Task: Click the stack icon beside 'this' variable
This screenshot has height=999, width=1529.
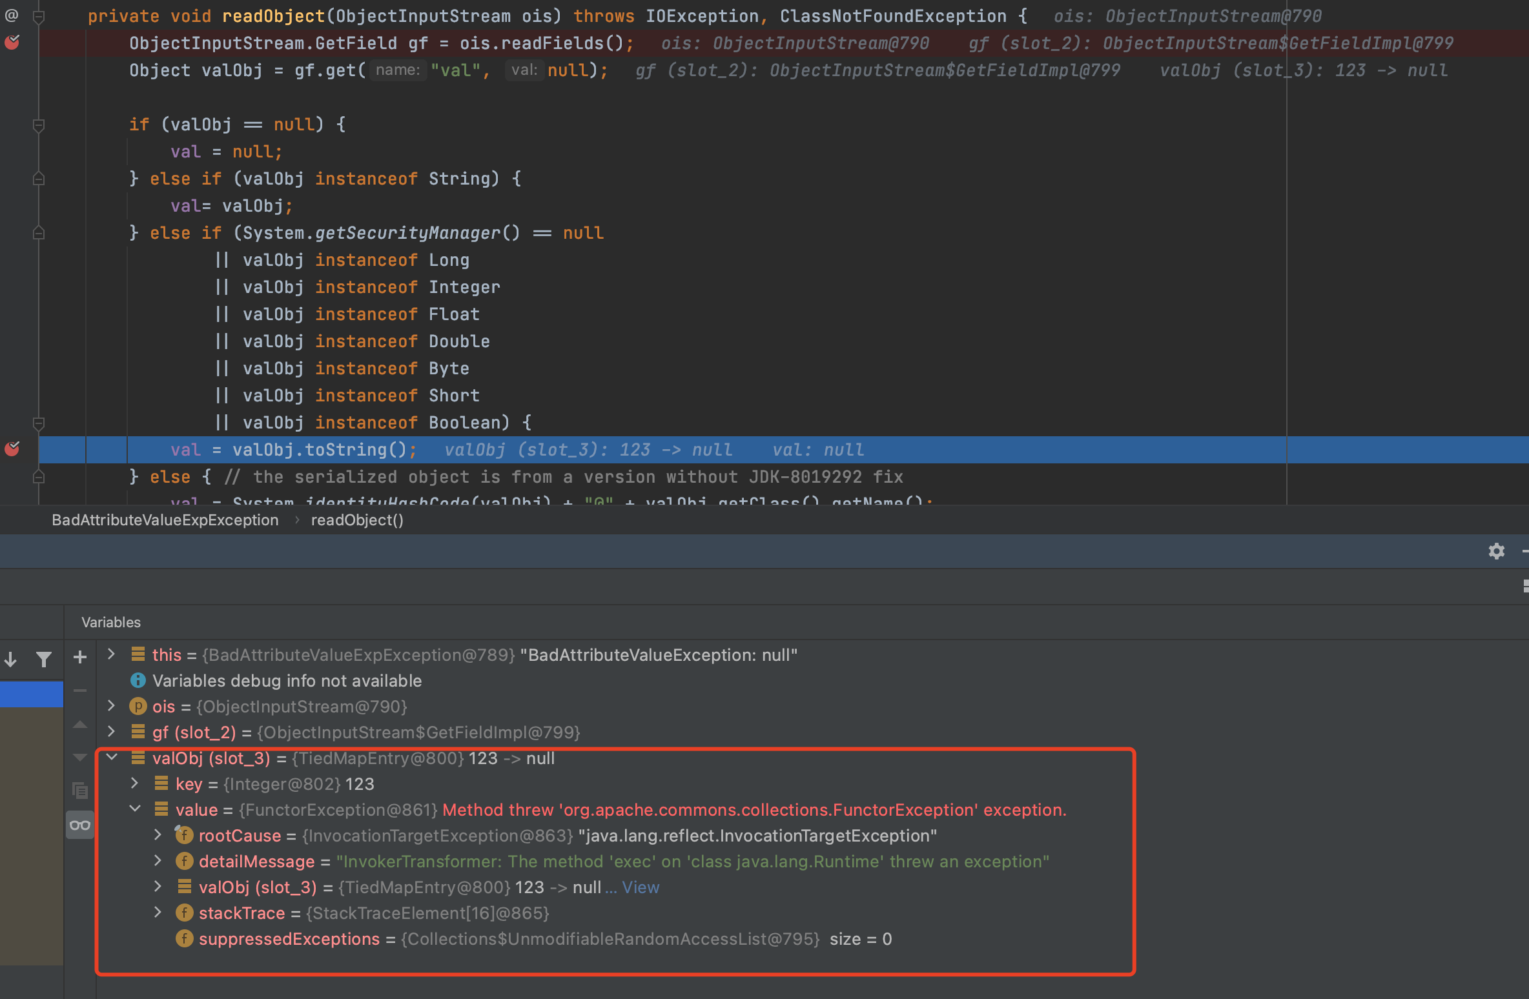Action: pos(138,654)
